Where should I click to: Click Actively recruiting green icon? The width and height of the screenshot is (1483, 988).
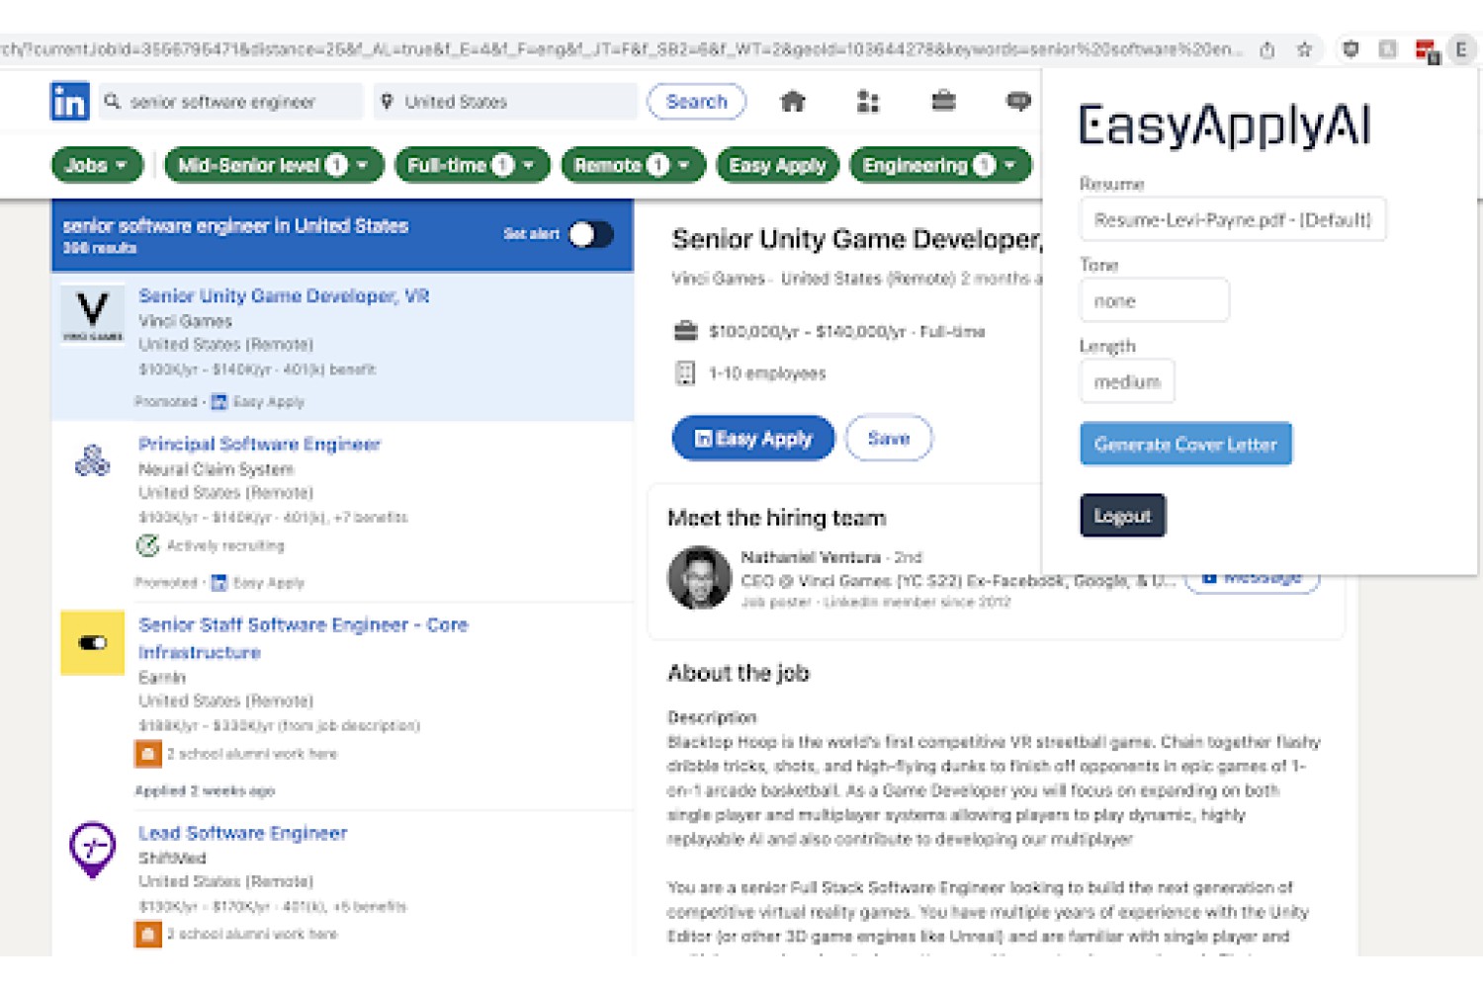(x=147, y=545)
